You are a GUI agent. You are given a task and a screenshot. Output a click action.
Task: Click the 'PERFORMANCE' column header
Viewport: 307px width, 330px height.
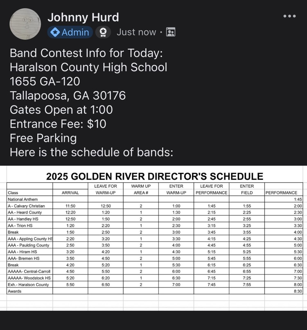click(282, 192)
